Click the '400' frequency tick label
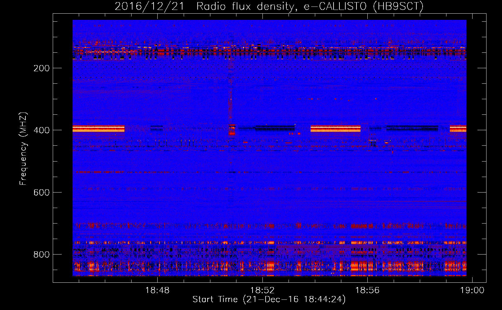502x310 pixels. coord(42,130)
